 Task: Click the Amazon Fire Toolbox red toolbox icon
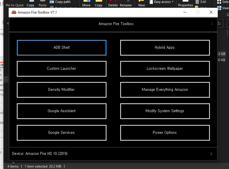[x=14, y=12]
